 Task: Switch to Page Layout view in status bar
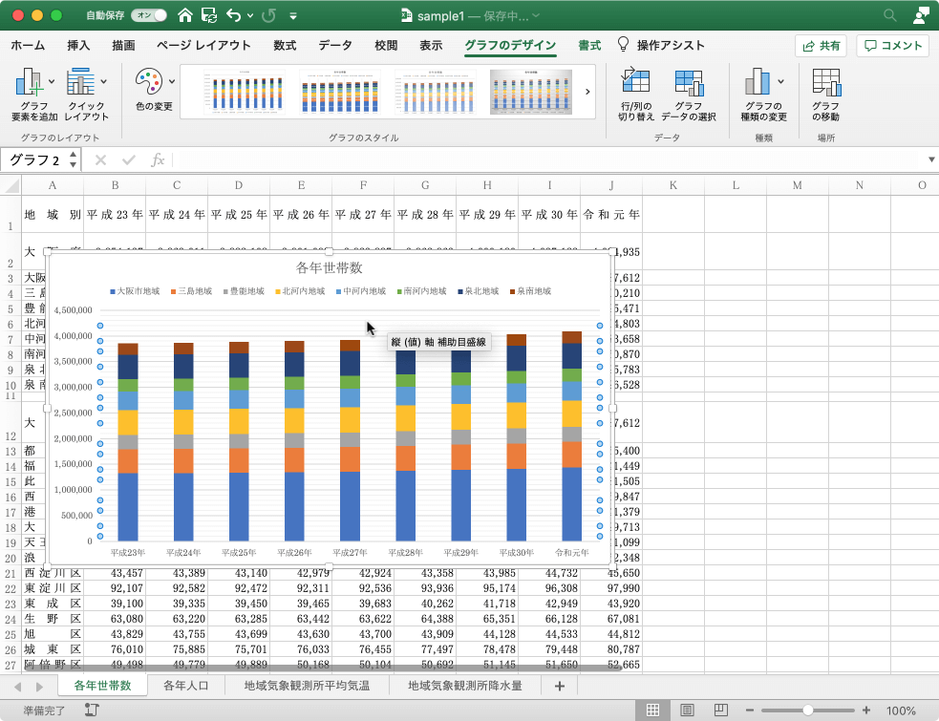pyautogui.click(x=687, y=710)
